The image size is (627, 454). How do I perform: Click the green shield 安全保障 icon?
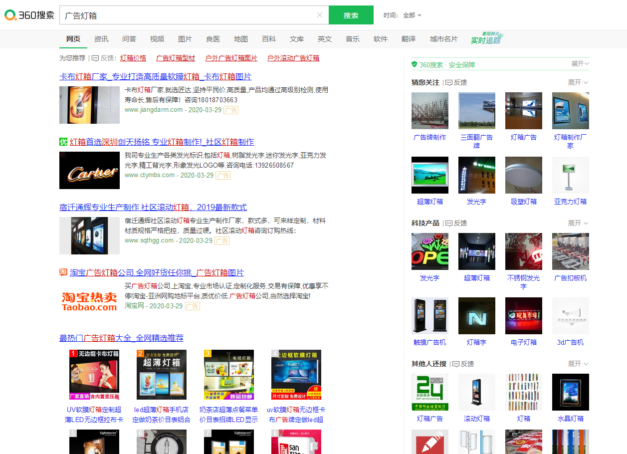coord(414,64)
